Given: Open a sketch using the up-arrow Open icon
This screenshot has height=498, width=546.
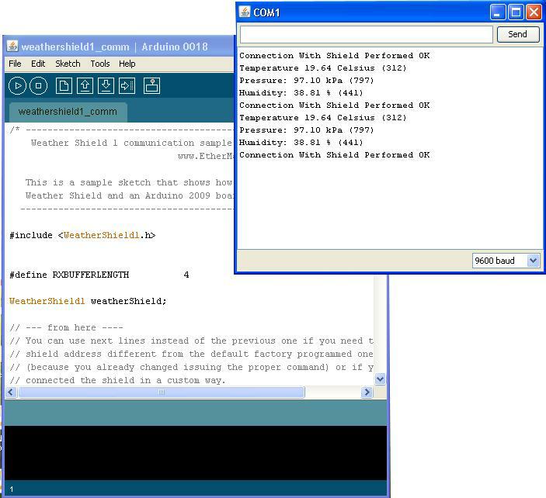Looking at the screenshot, I should [85, 85].
